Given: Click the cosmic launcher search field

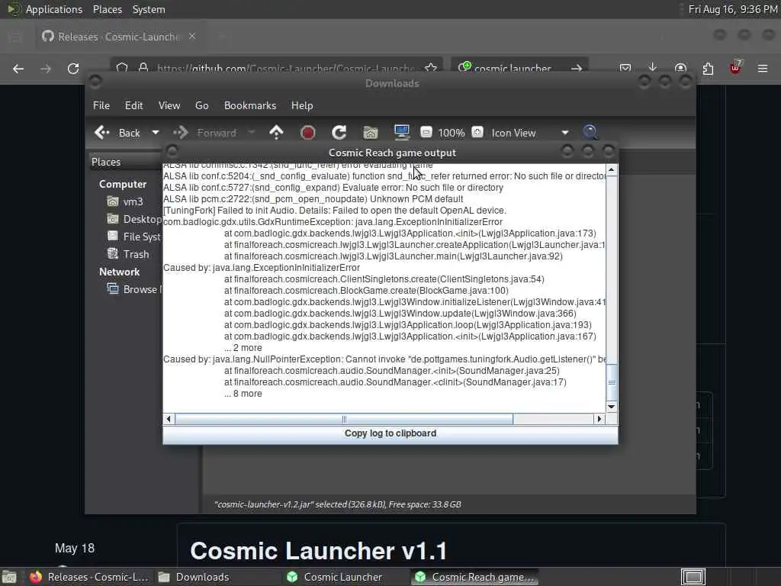Looking at the screenshot, I should (x=513, y=68).
